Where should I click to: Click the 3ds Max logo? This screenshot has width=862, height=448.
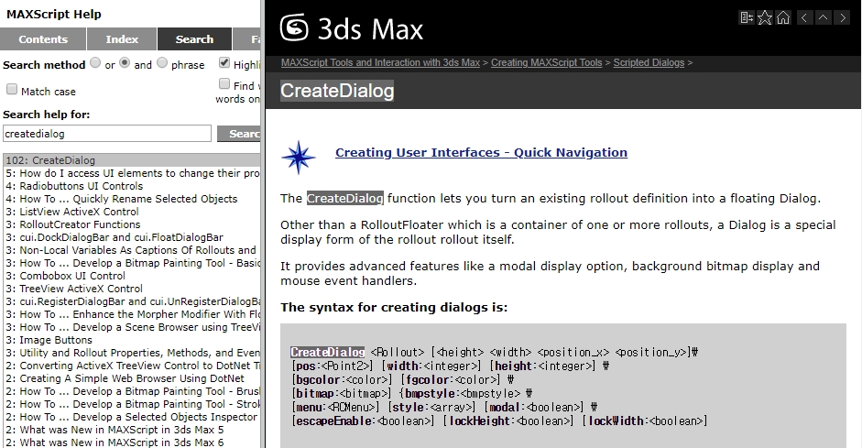tap(352, 28)
